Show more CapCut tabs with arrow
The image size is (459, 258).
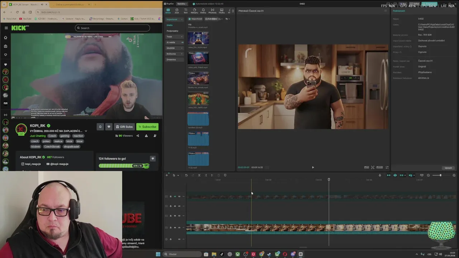(x=233, y=11)
